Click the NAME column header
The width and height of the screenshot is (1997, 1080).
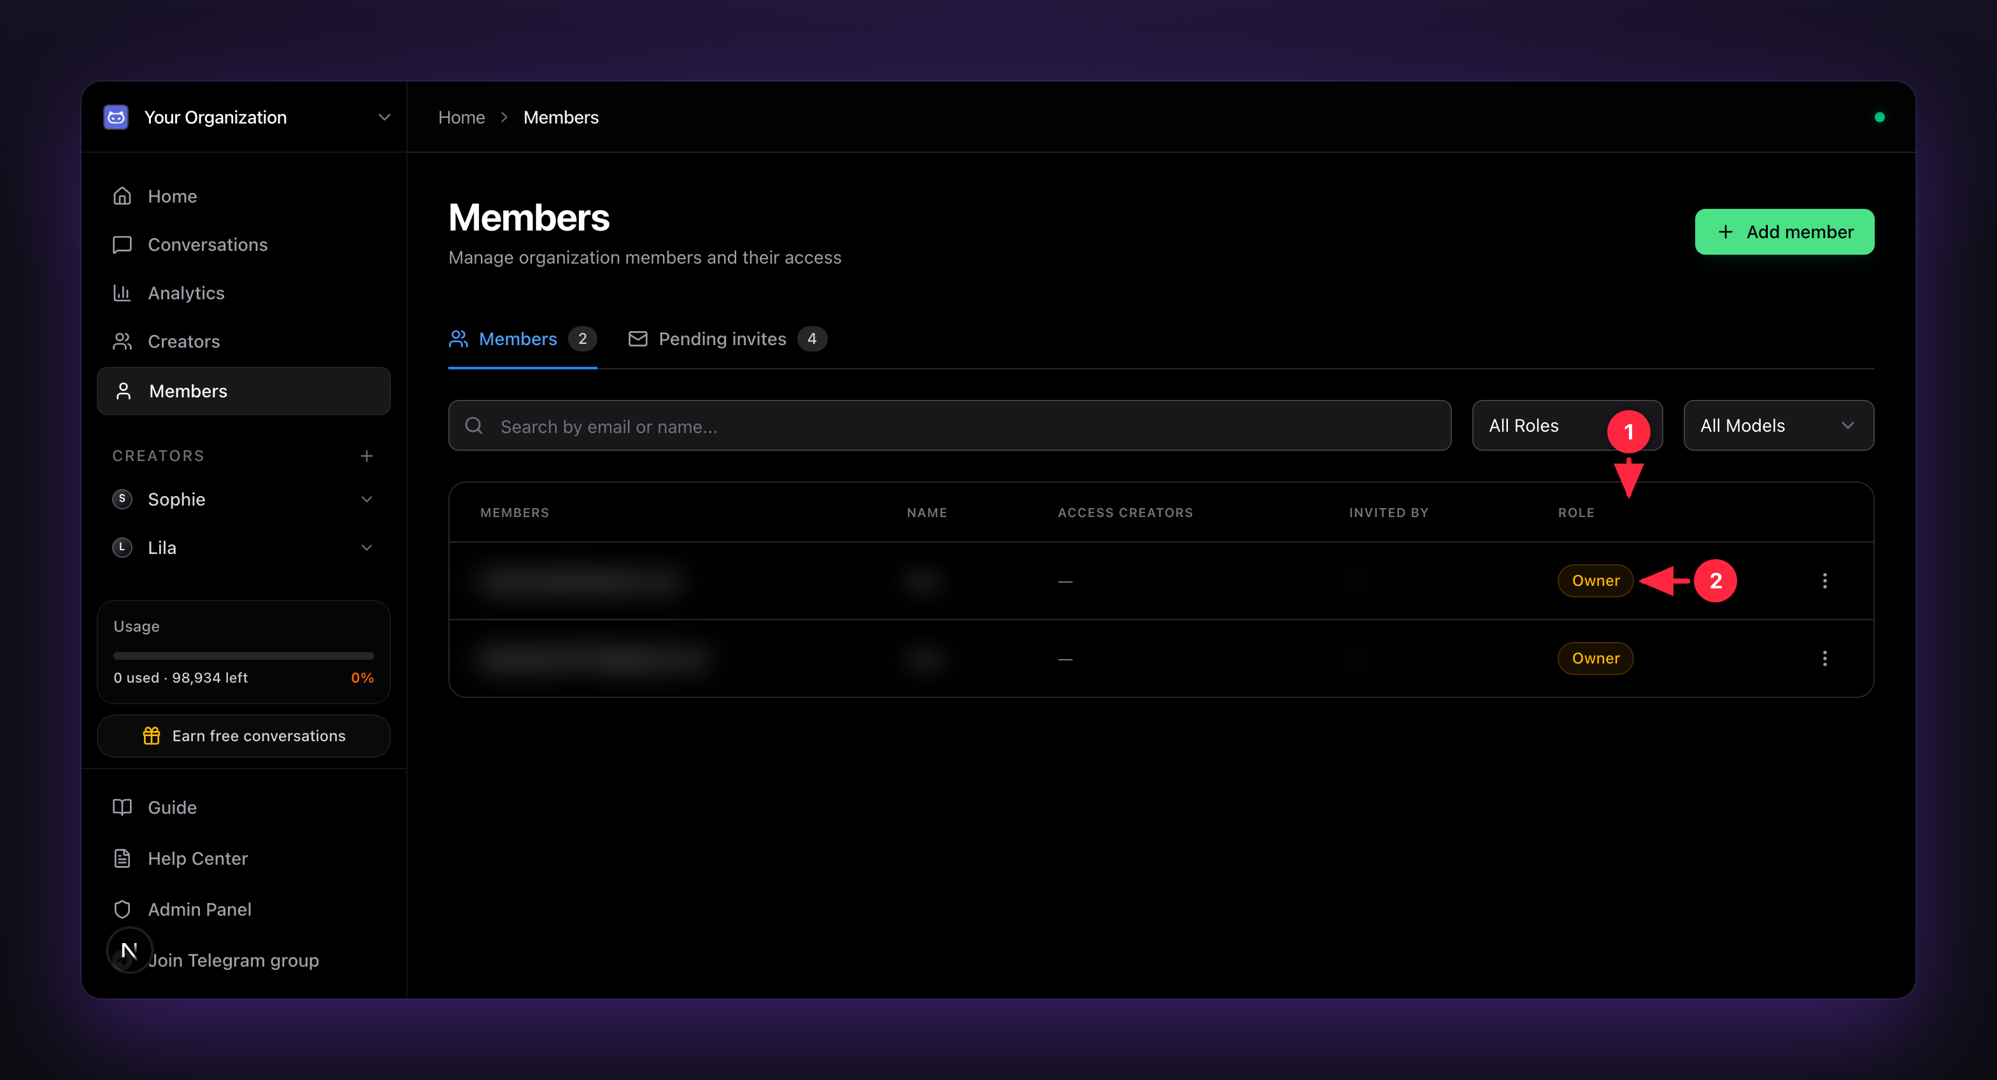927,513
